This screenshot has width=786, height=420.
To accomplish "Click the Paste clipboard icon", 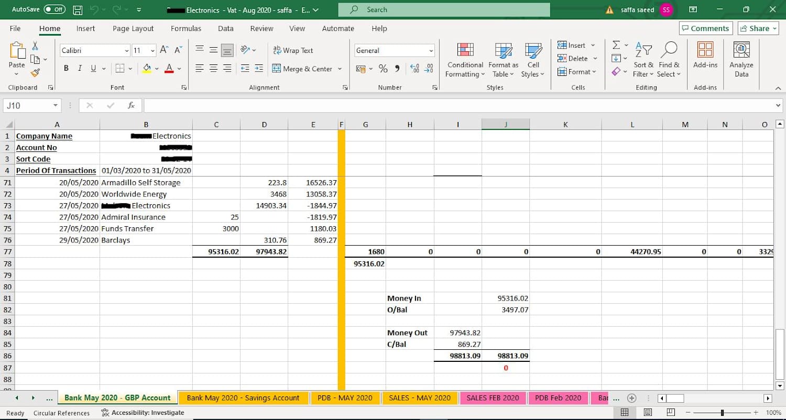I will 17,51.
